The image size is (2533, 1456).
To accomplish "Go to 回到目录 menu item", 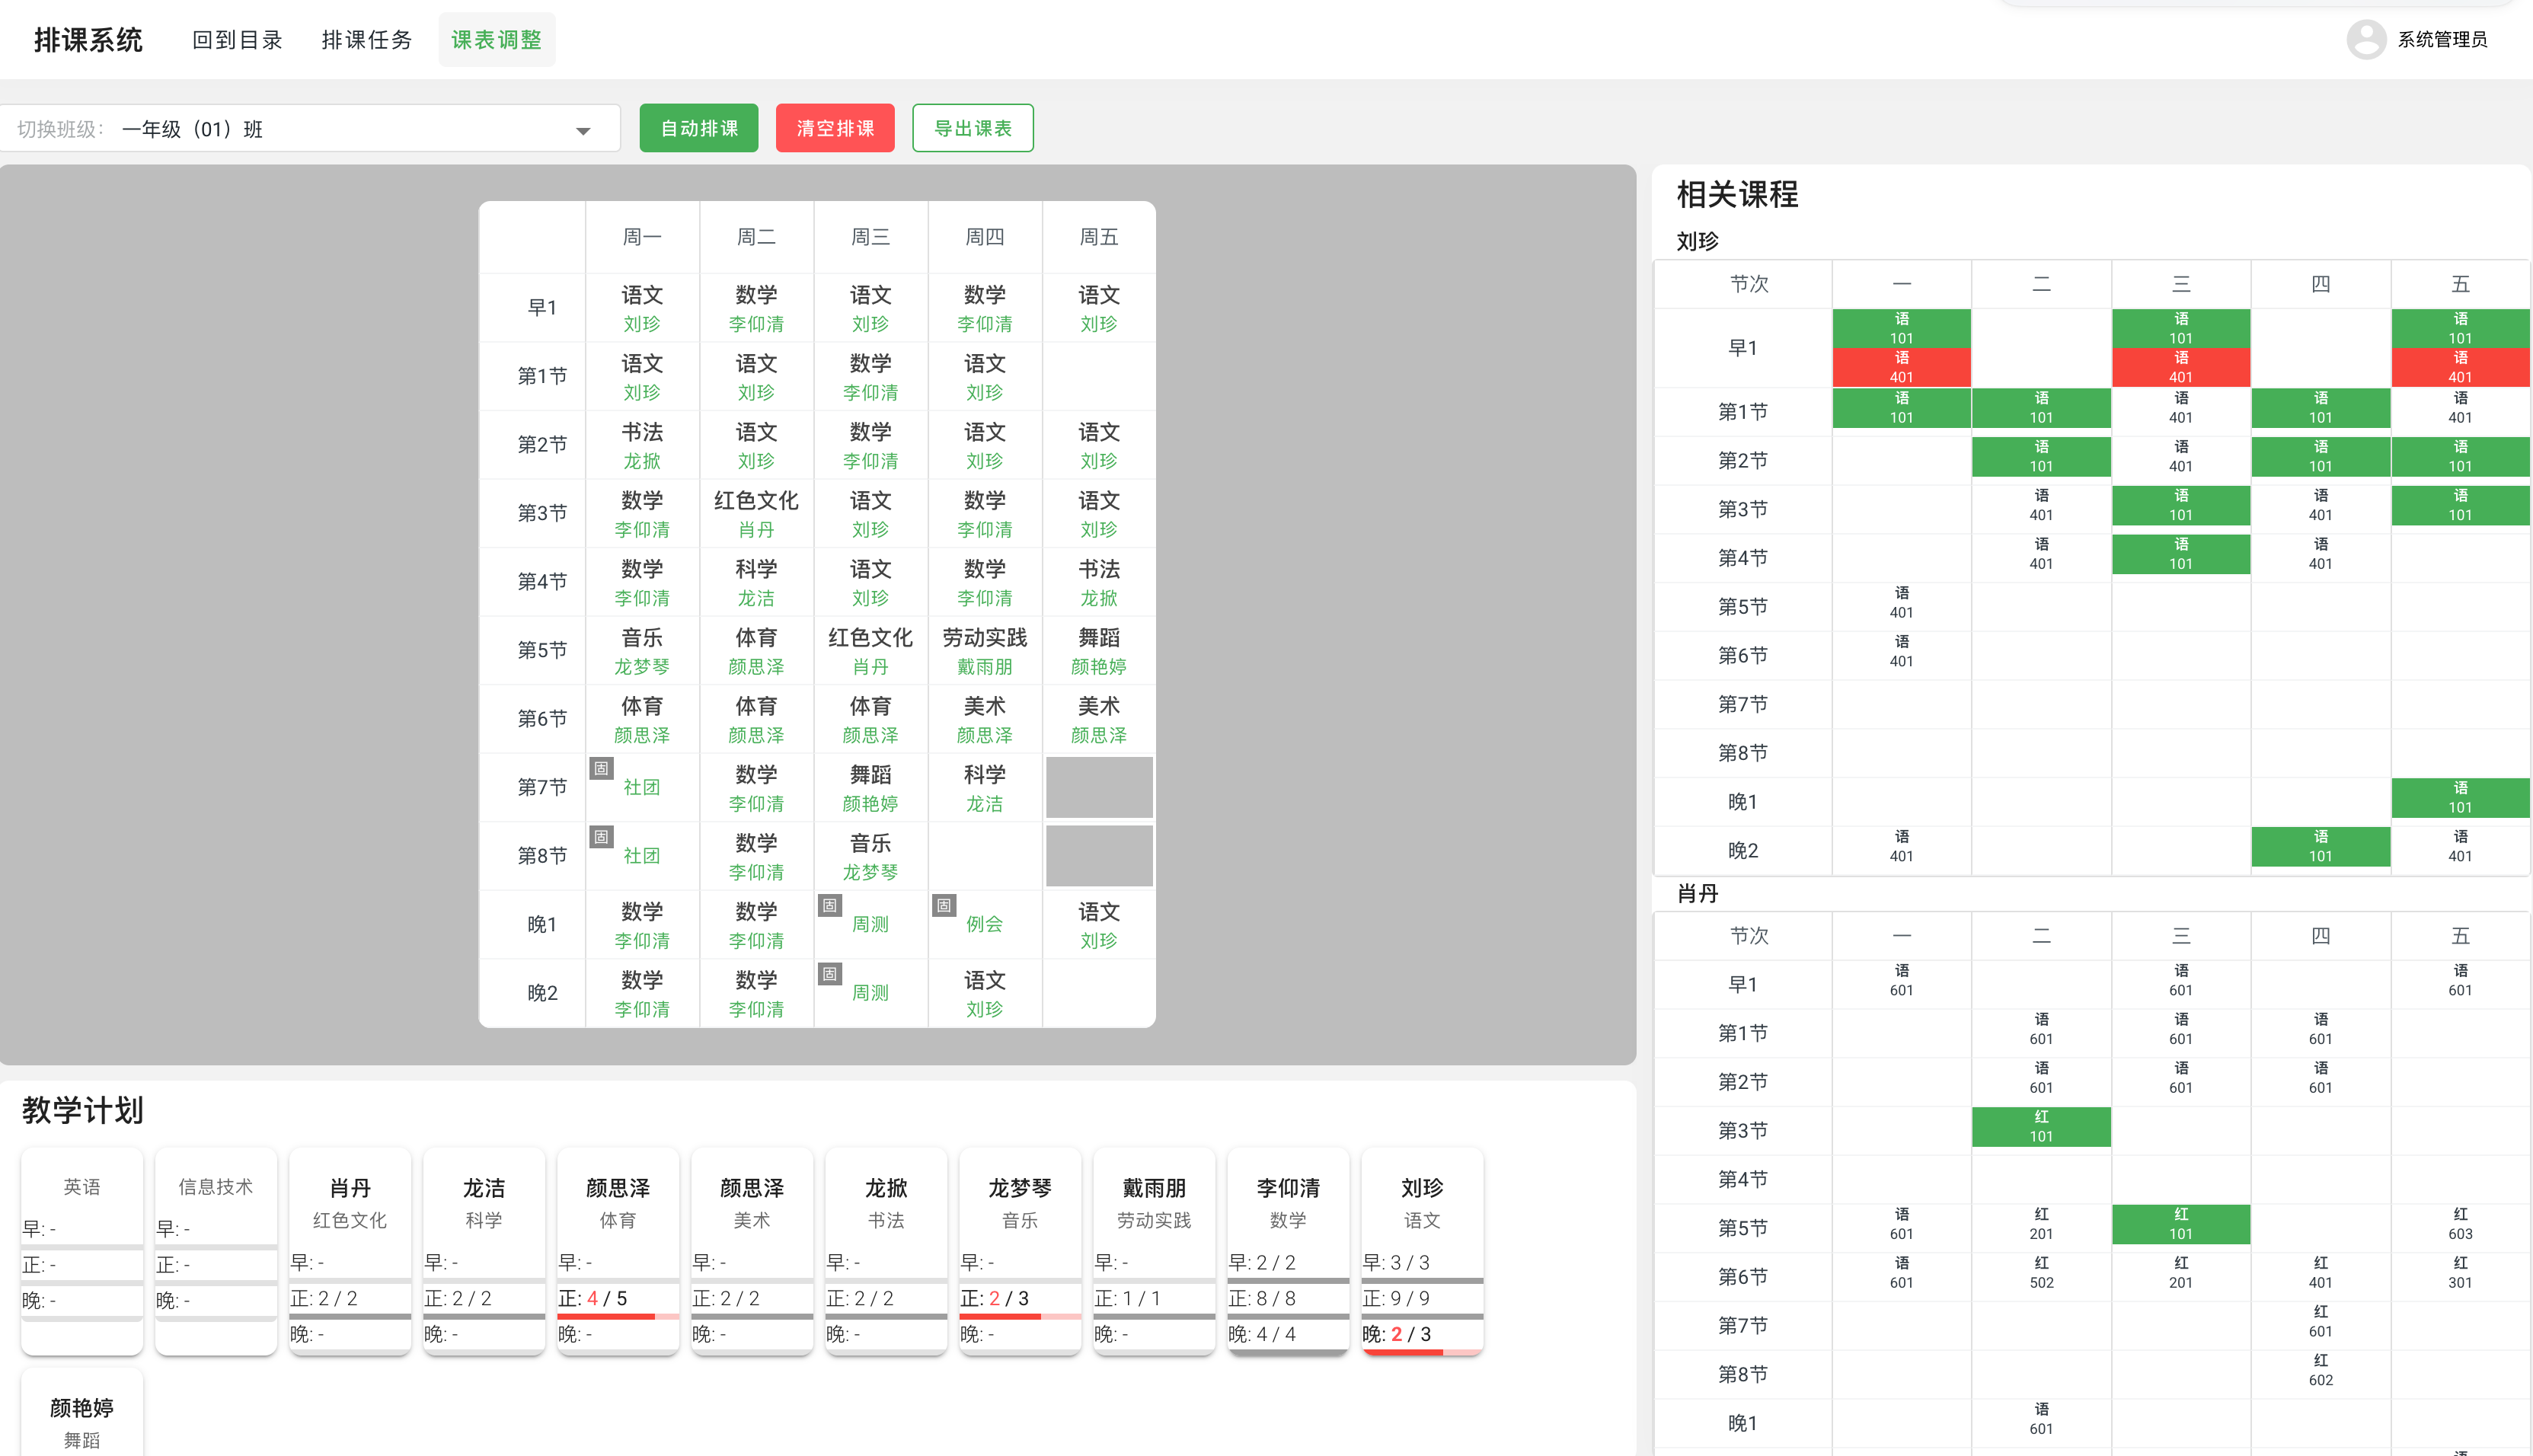I will [x=237, y=40].
